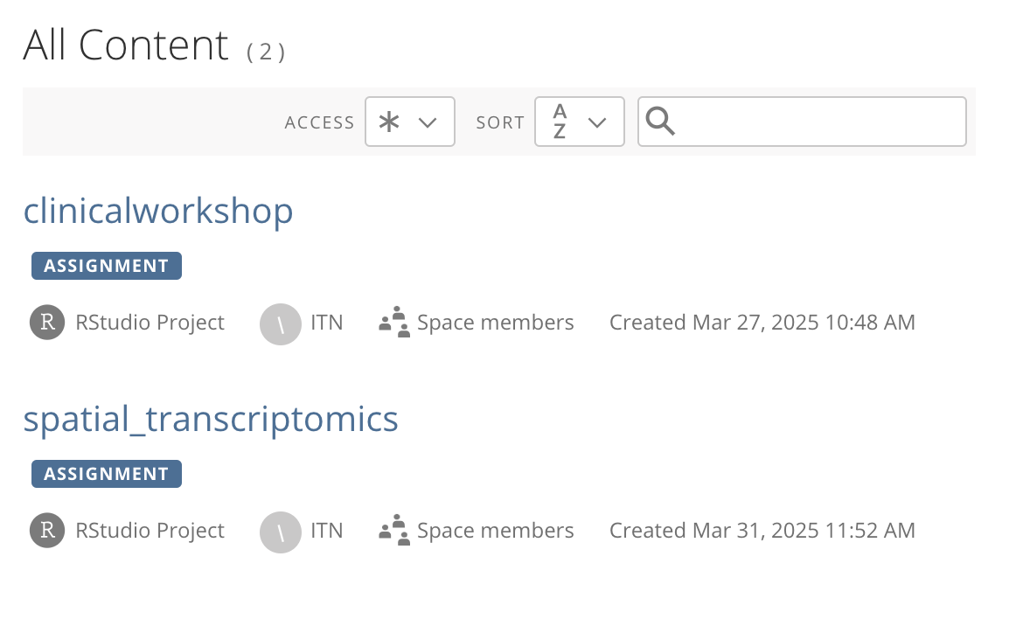Screen dimensions: 1023x619
Task: Click the ASSIGNMENT badge under clinicalworkshop
Action: click(107, 266)
